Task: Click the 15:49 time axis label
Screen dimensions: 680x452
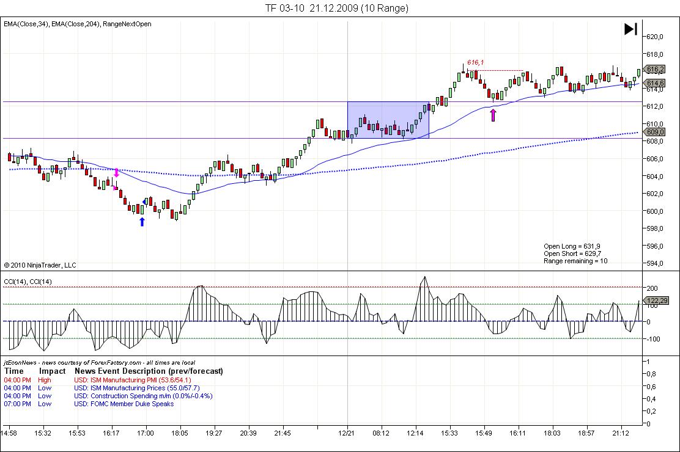Action: [484, 433]
